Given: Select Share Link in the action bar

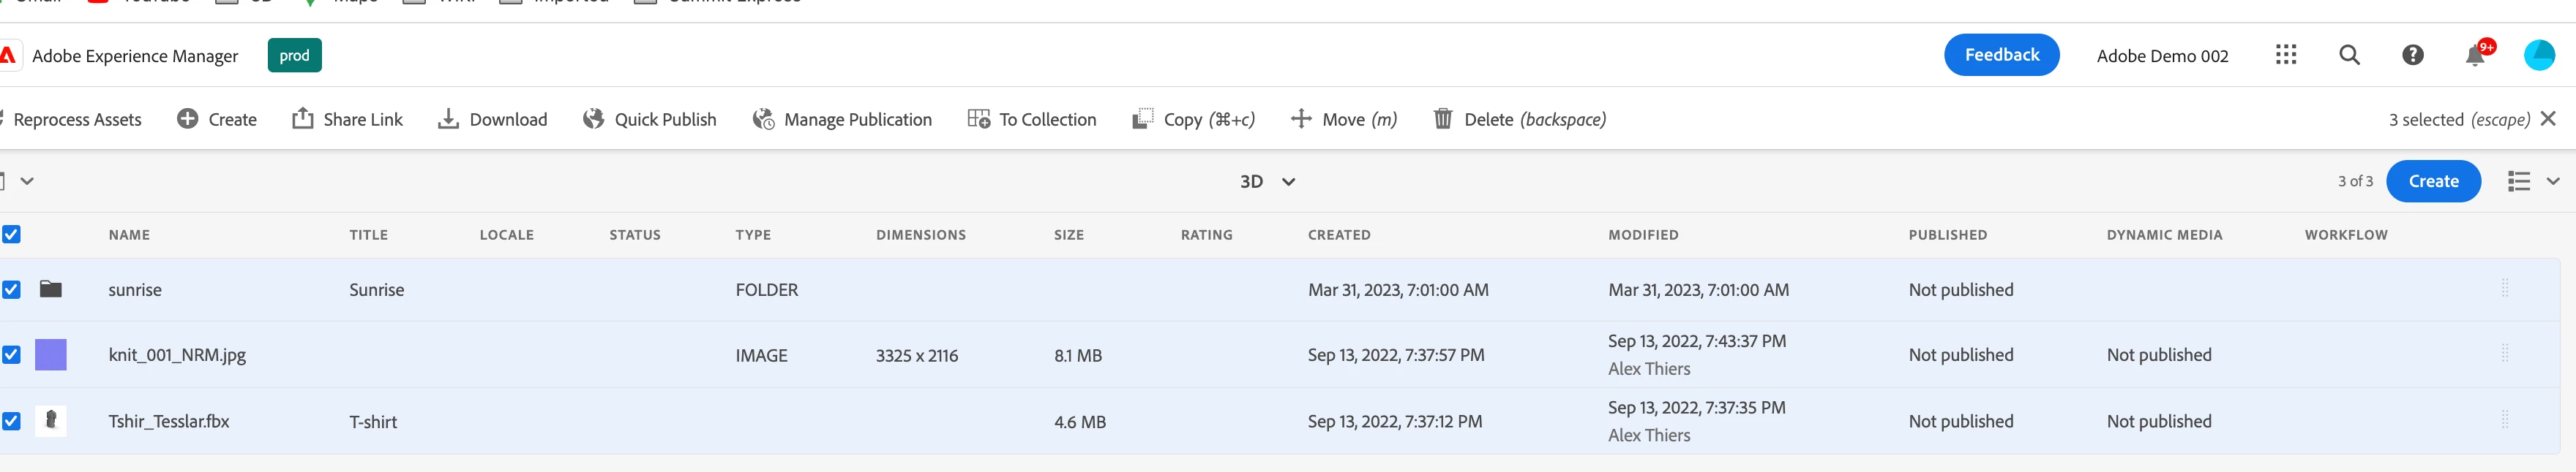Looking at the screenshot, I should click(347, 119).
